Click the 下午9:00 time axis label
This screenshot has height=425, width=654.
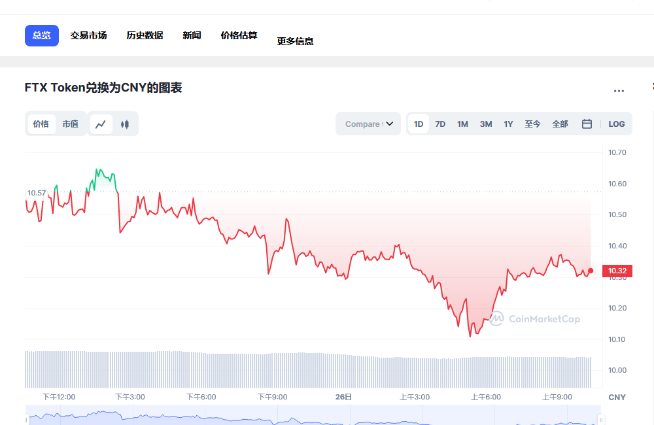pos(272,397)
